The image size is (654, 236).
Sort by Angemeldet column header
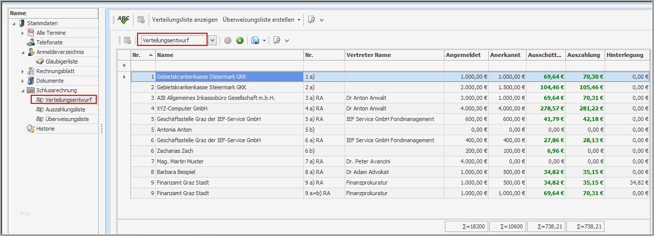coord(466,55)
